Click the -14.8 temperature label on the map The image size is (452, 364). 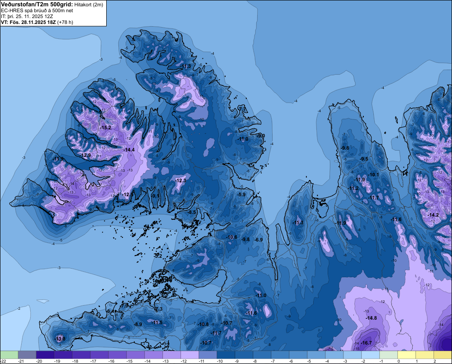point(371,318)
